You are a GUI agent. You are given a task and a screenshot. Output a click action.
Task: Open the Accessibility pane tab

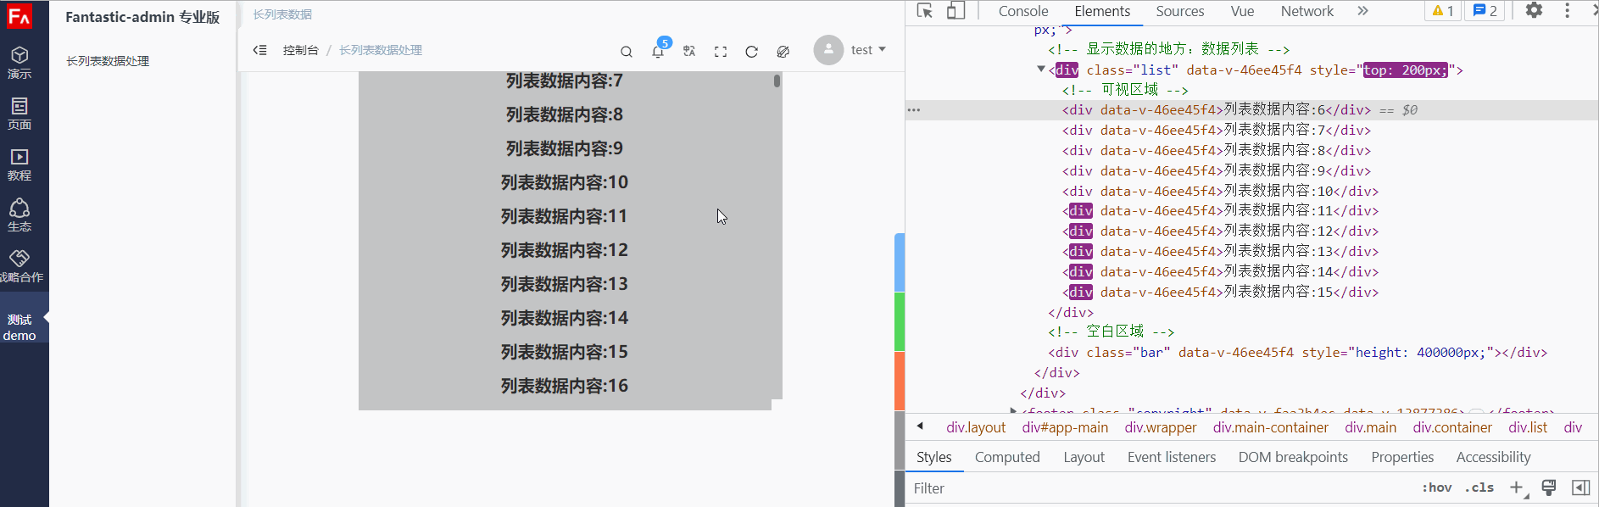(1493, 457)
